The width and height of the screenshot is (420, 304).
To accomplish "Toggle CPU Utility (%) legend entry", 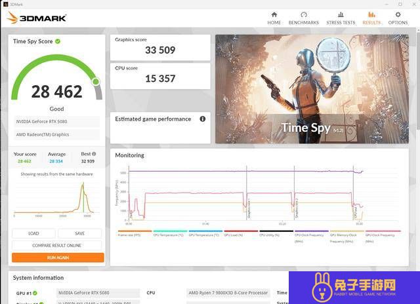I will pos(276,233).
